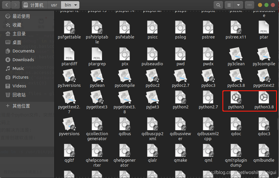Select the ptar Perl script icon
The width and height of the screenshot is (279, 178).
pyautogui.click(x=264, y=27)
